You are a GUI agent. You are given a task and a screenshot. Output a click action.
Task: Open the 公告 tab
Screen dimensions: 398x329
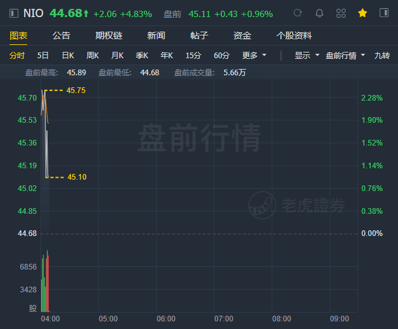(61, 35)
